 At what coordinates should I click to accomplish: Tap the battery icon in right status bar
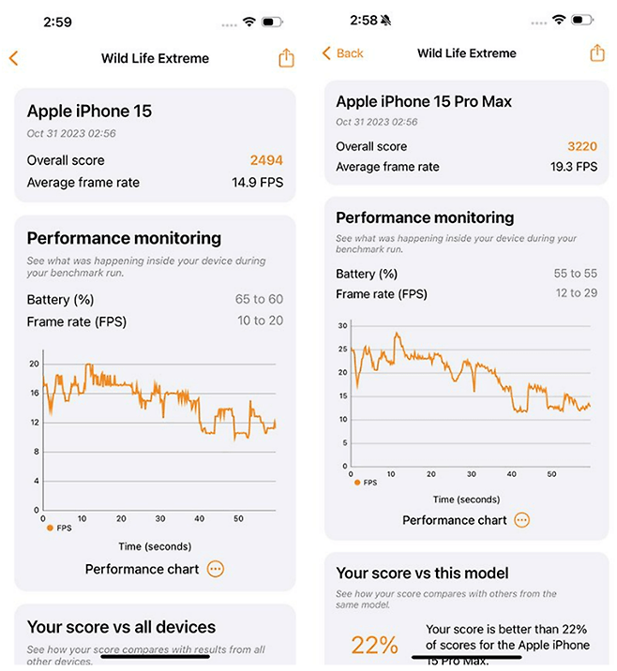tap(582, 20)
